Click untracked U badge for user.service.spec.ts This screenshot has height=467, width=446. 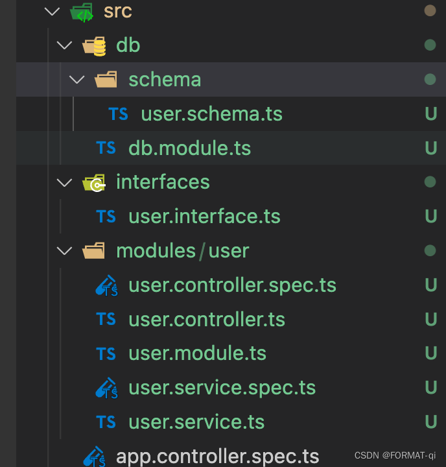(431, 387)
